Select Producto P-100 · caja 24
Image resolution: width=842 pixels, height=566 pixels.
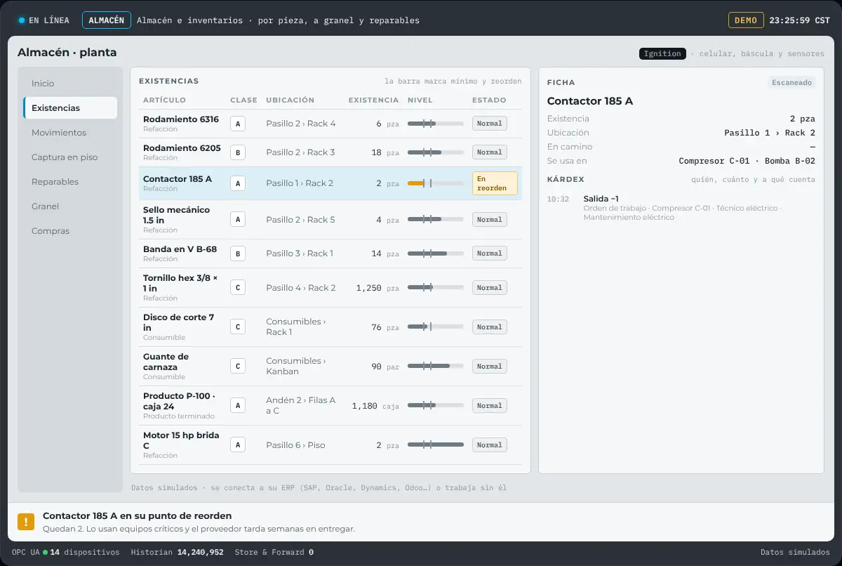tap(179, 401)
